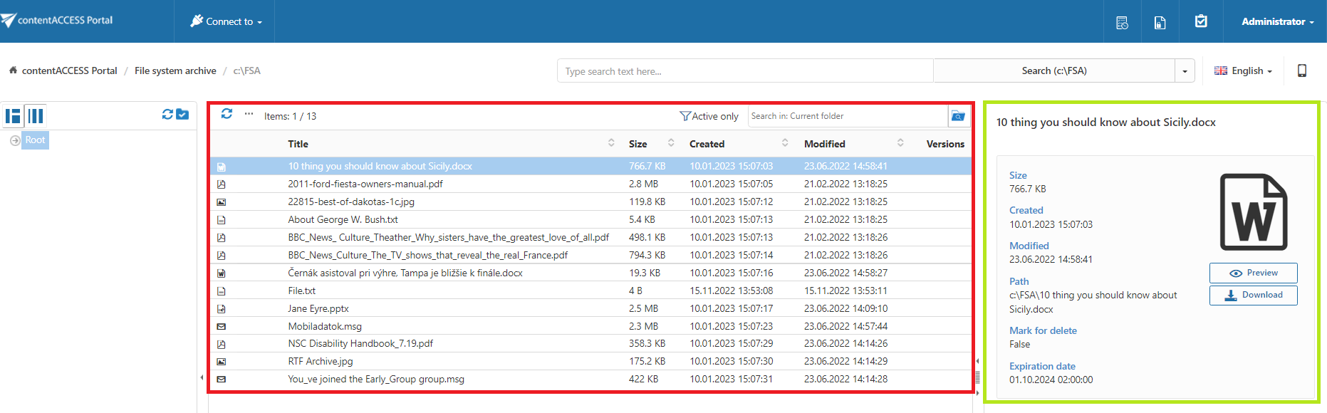This screenshot has height=413, width=1327.
Task: Click the Preview button
Action: [1253, 273]
